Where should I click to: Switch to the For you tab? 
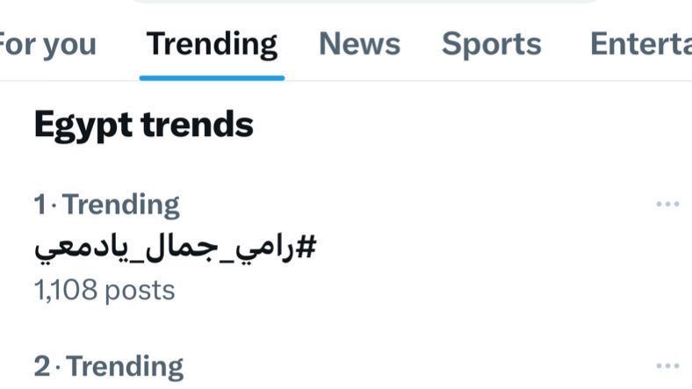tap(47, 44)
